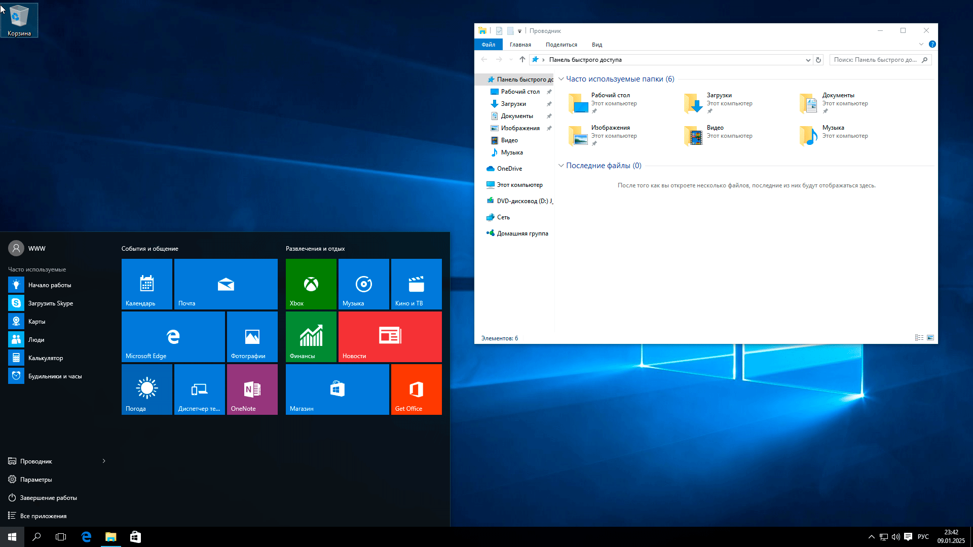This screenshot has height=547, width=973.
Task: Open the Get Office tile
Action: tap(416, 389)
